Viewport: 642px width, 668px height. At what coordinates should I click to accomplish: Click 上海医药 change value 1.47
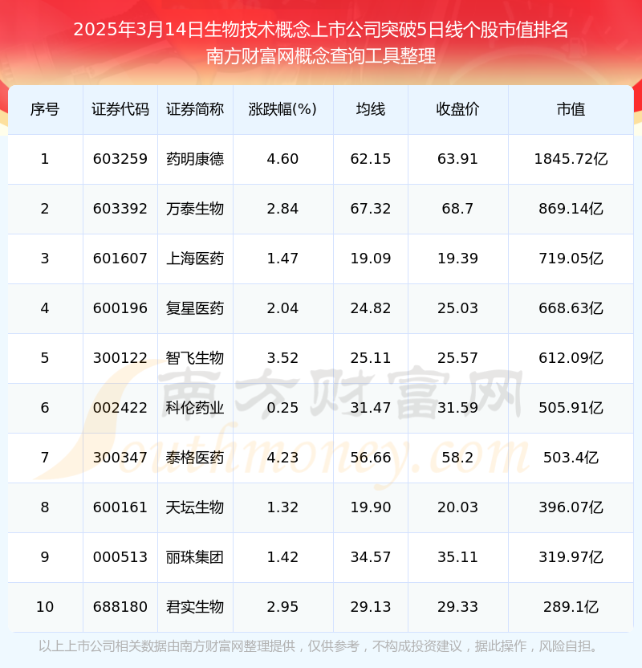click(x=282, y=259)
